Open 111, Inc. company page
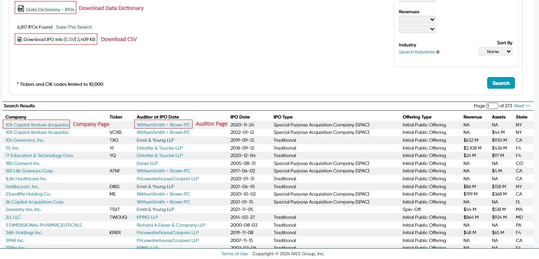Screen dimensions: 539x259 [x=12, y=148]
